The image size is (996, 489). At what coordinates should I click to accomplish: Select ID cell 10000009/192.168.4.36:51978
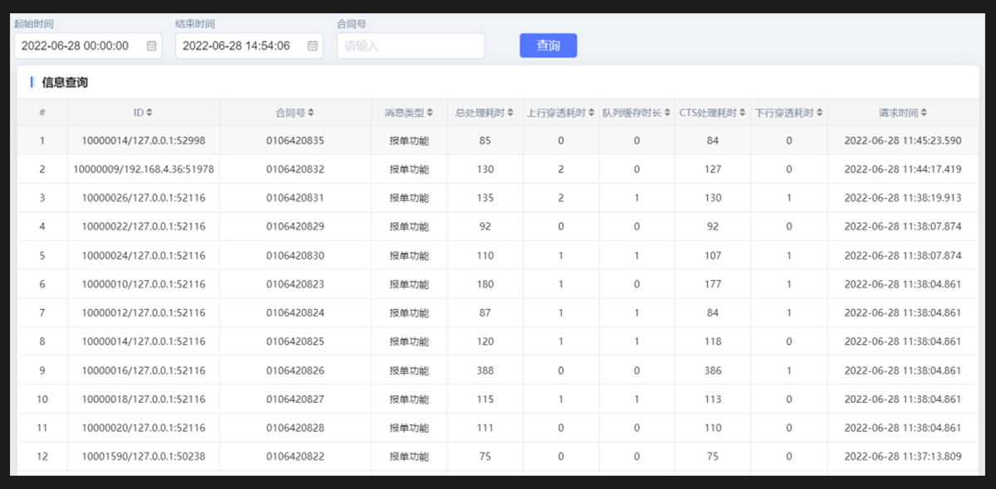pyautogui.click(x=144, y=169)
